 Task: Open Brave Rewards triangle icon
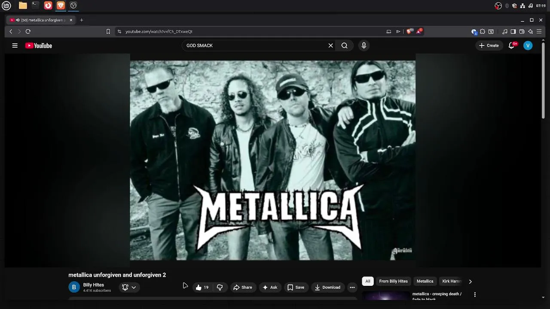[x=419, y=31]
